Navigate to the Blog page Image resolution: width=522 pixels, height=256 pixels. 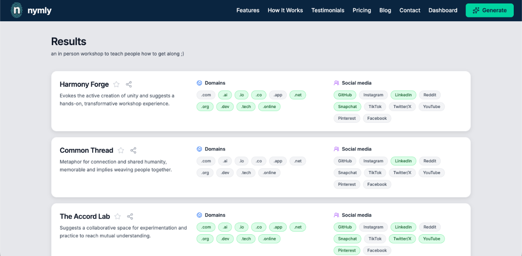[385, 10]
